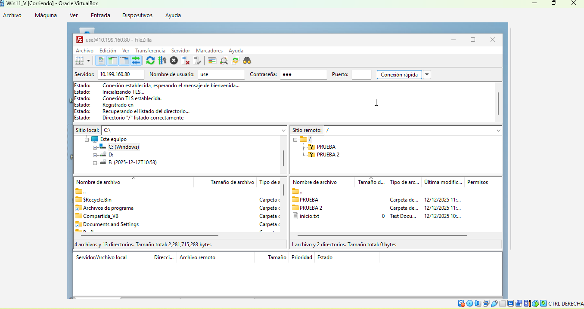Click the Conexión rápida button
Screen dimensions: 584x309
coord(399,74)
